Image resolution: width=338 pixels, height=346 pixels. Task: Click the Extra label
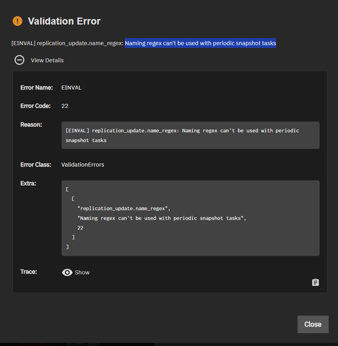tap(28, 183)
